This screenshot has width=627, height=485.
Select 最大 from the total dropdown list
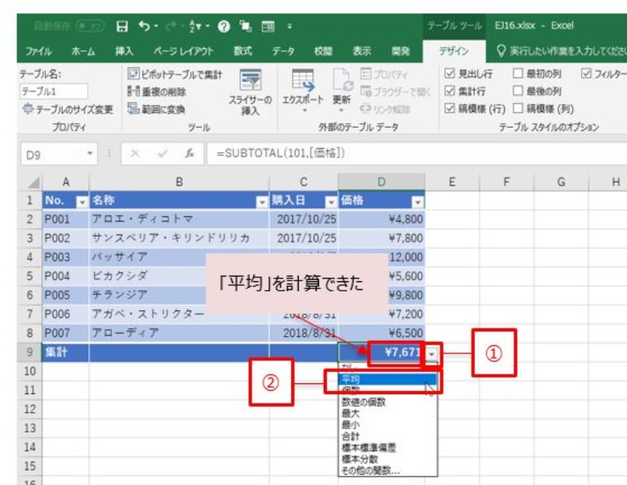350,413
